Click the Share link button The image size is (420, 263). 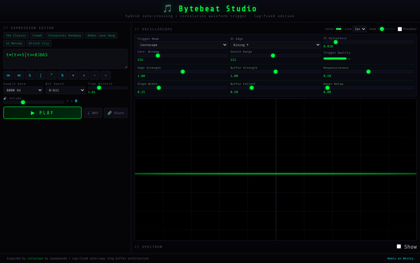pyautogui.click(x=116, y=113)
